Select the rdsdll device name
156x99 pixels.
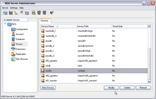[x=48, y=66]
